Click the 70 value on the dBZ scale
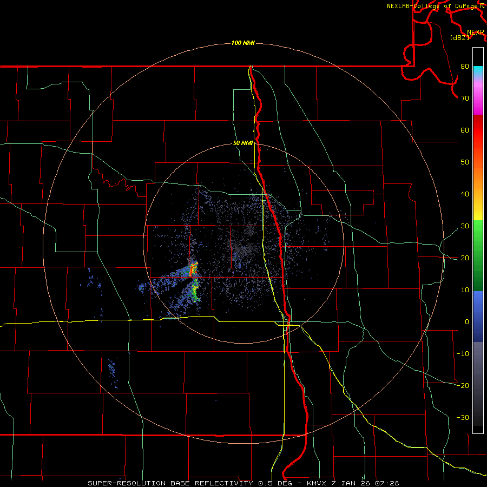Viewport: 487px width, 487px height. point(465,98)
